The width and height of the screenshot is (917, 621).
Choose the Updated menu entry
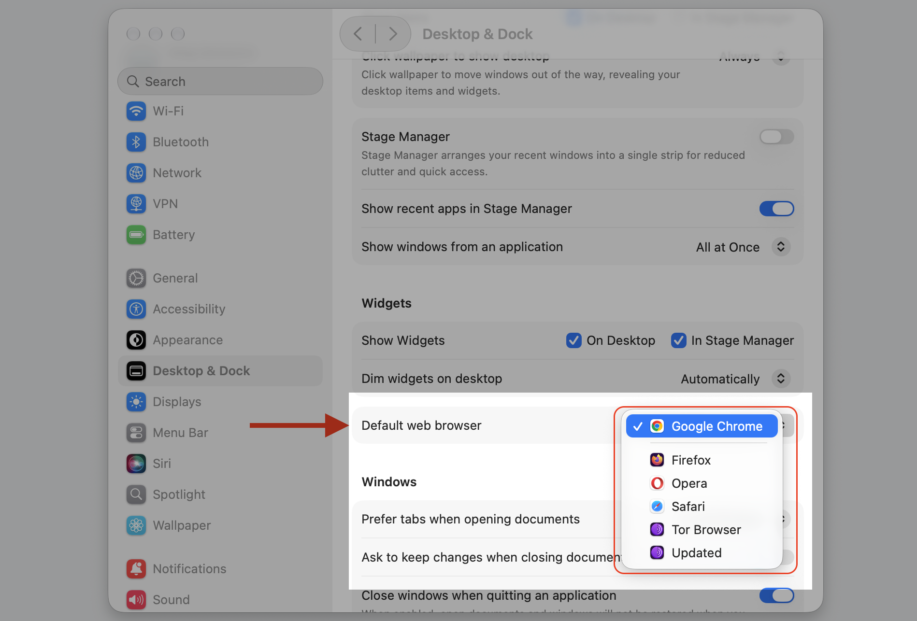702,553
